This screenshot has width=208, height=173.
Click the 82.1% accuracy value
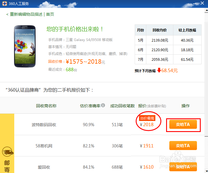(88, 146)
